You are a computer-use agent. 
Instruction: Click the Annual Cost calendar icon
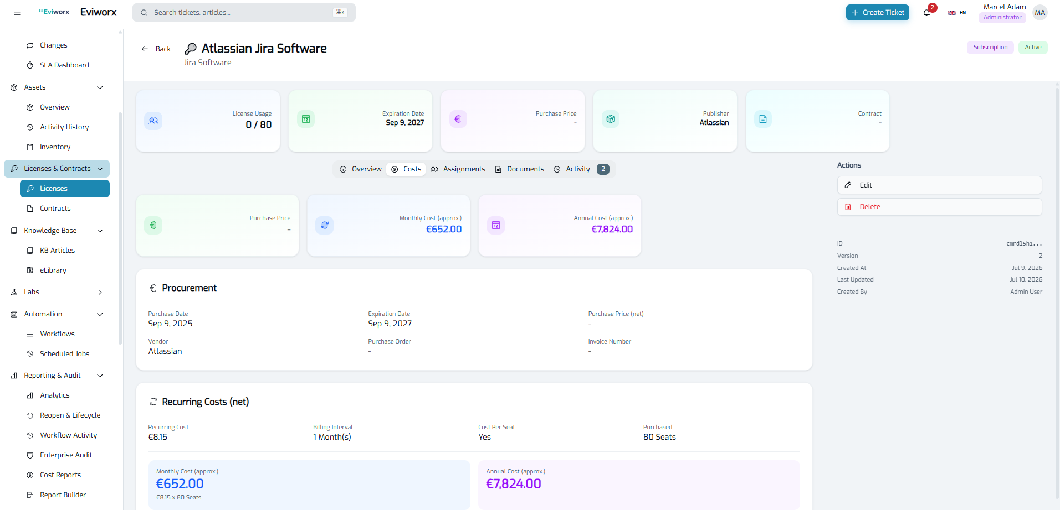point(496,225)
